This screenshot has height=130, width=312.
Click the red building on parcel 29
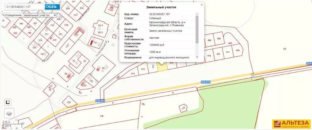[98, 69]
